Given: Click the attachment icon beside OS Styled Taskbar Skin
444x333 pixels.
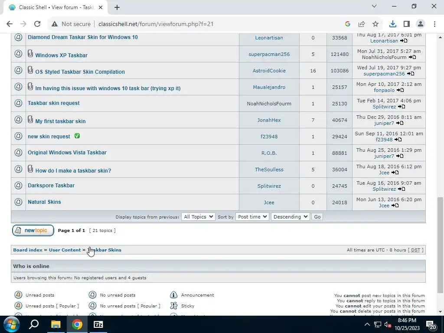Looking at the screenshot, I should [30, 70].
